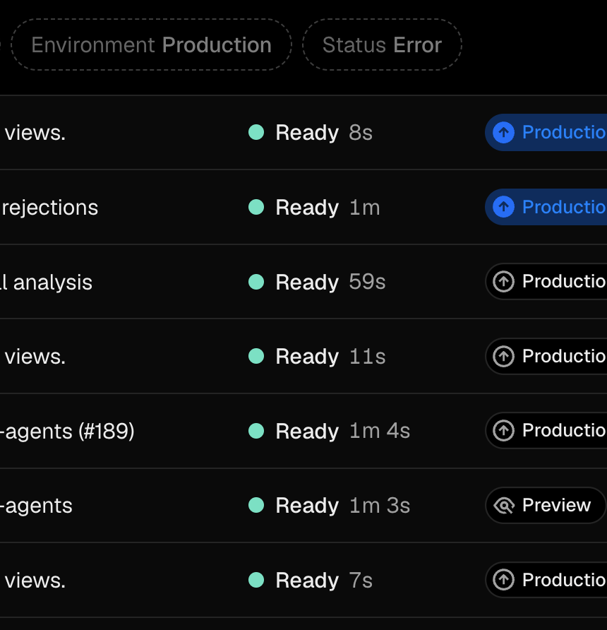Click the 'analysis' commit message text

(x=53, y=282)
